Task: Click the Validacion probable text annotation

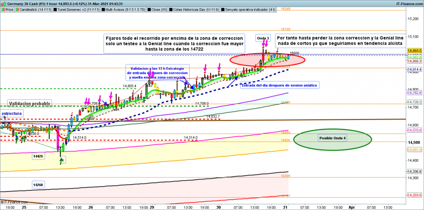Action: [29, 103]
